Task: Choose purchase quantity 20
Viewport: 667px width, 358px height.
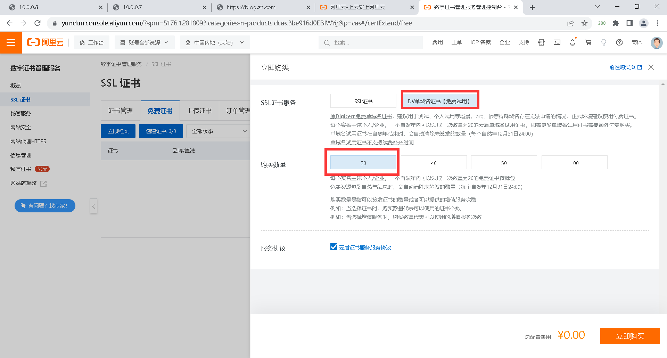Action: point(363,163)
